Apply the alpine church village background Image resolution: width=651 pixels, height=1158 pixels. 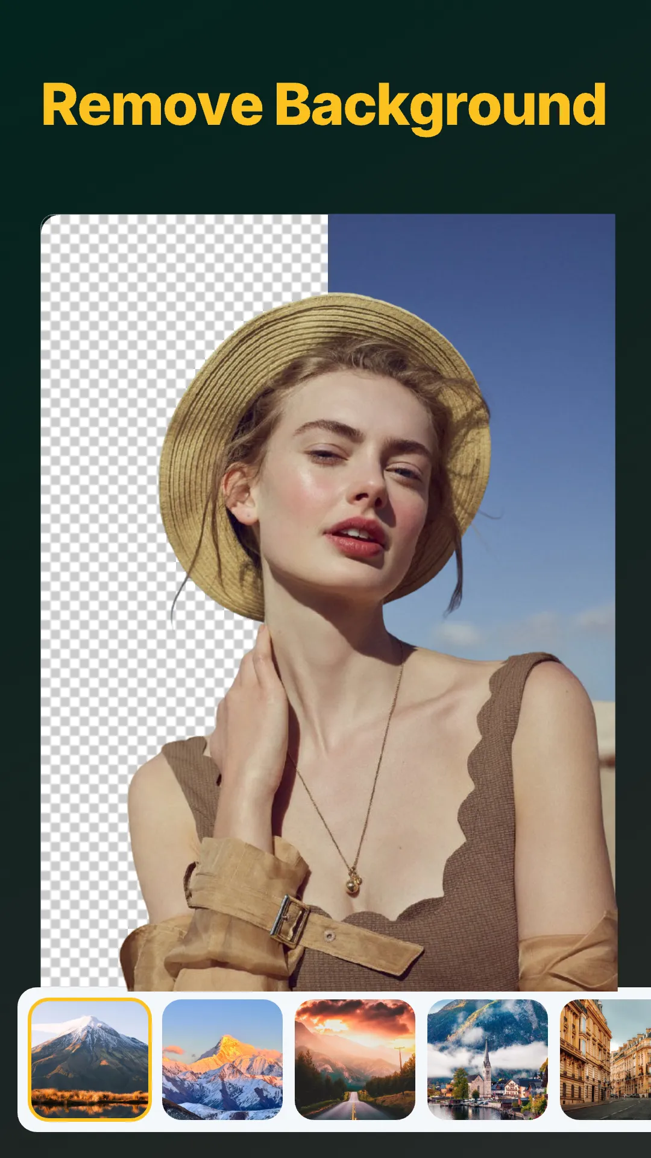click(488, 1060)
